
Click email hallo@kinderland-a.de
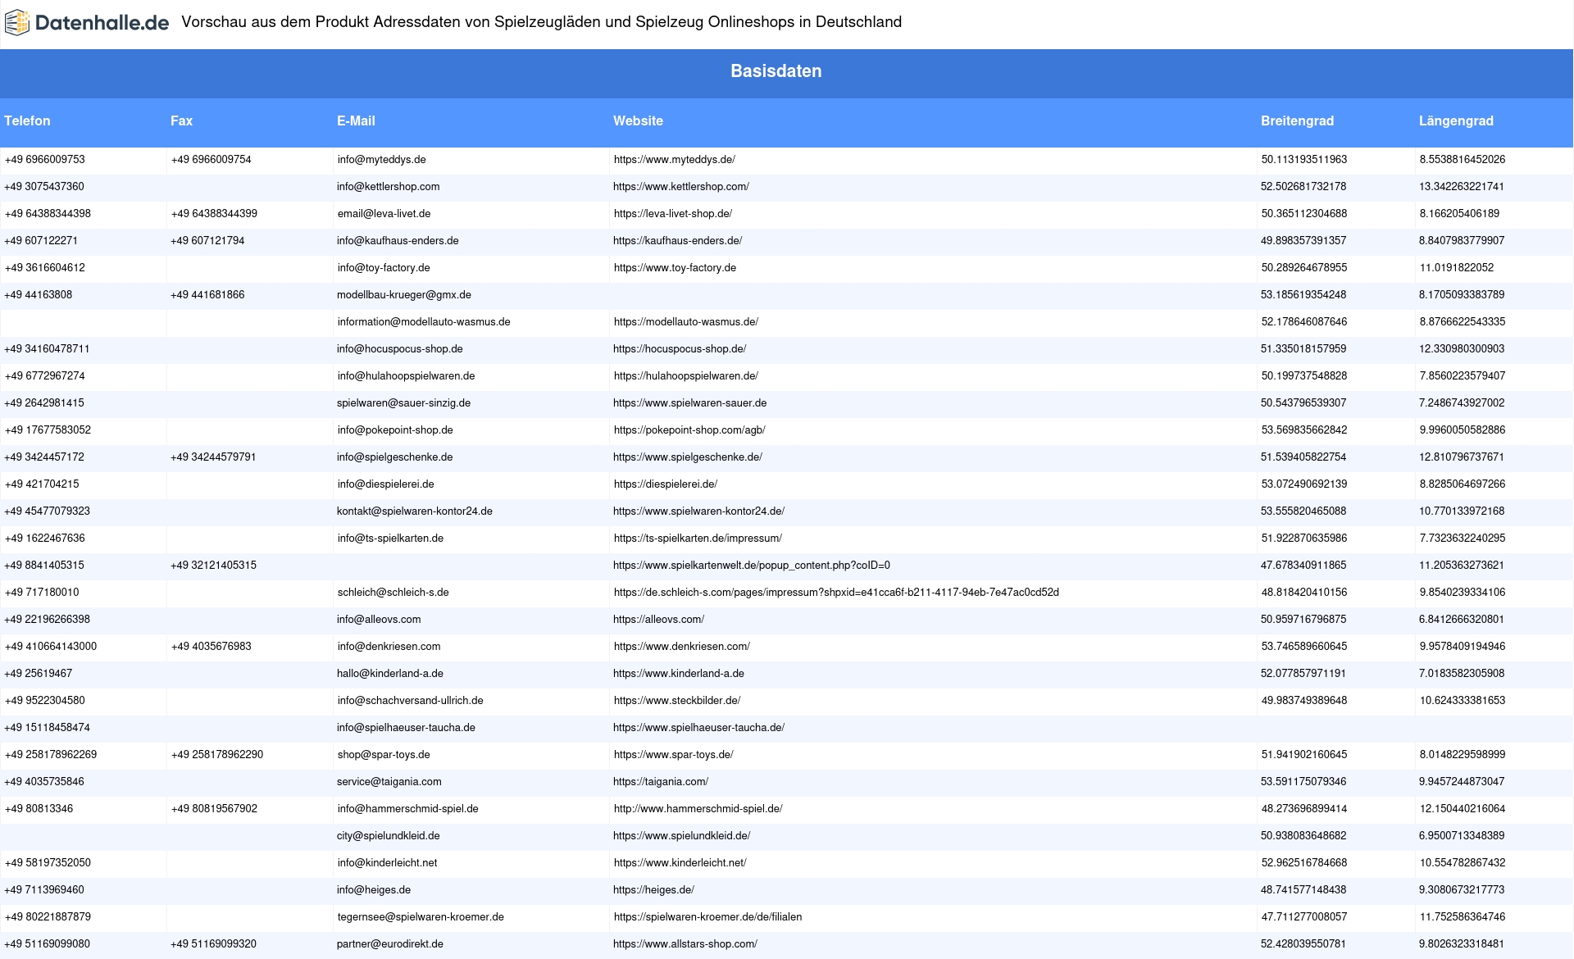point(389,674)
